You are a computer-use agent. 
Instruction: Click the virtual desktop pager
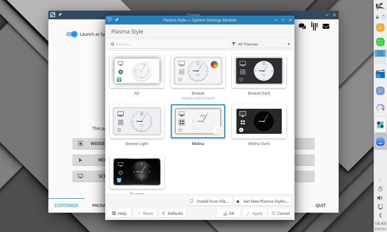[x=380, y=56]
